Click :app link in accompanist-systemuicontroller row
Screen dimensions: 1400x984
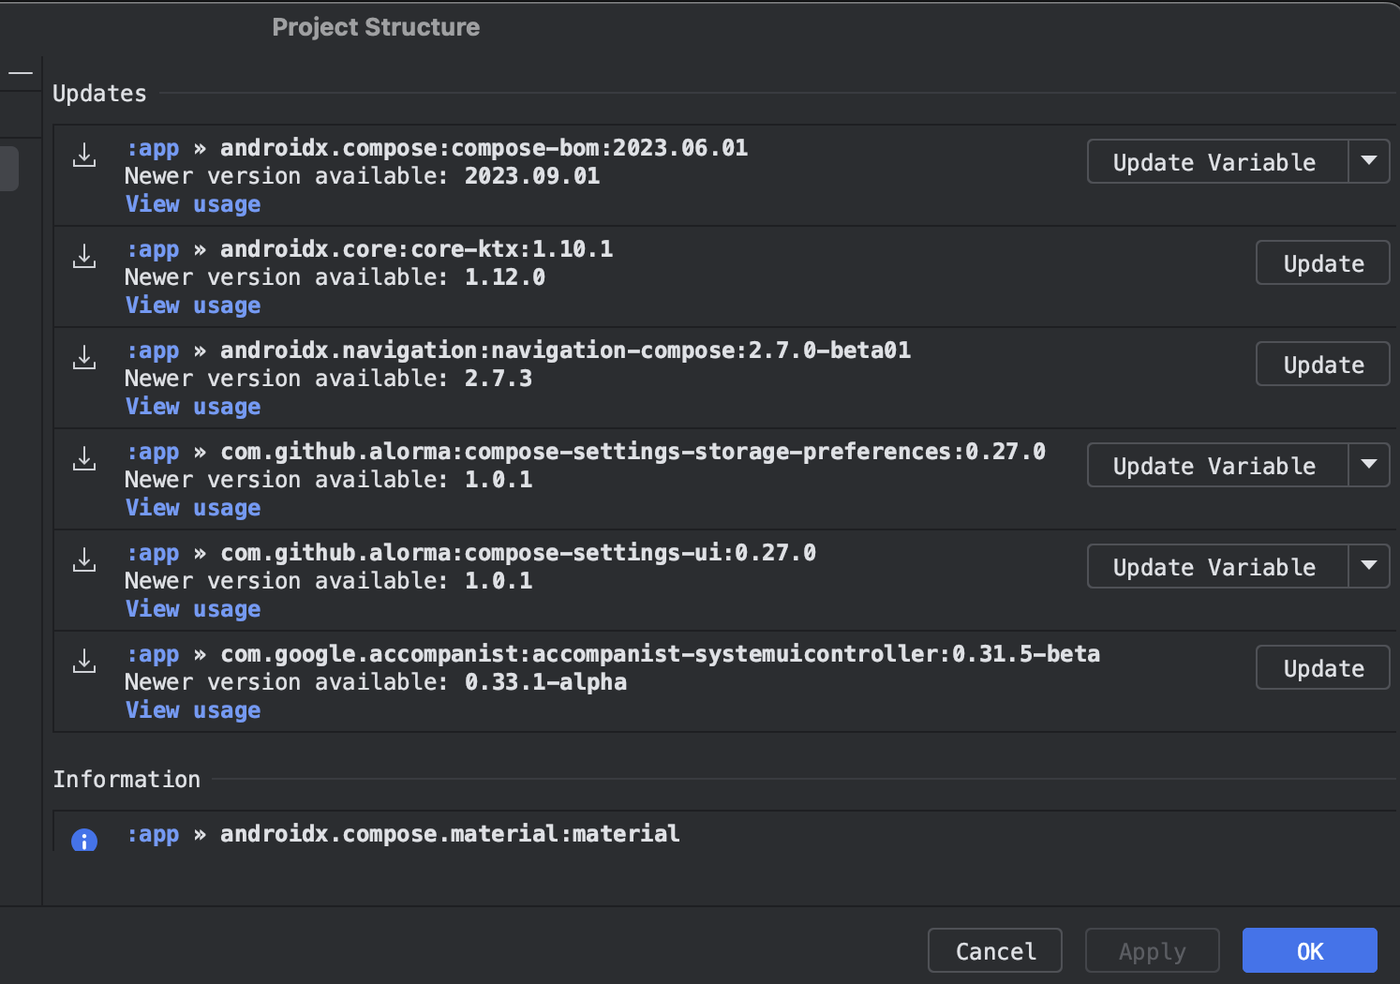pos(153,654)
